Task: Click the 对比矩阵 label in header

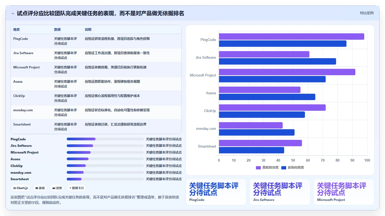Action: click(367, 13)
